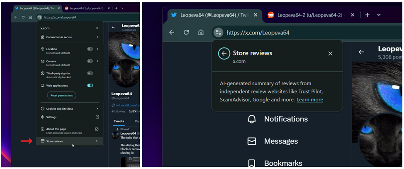Viewport: 404px width, 169px height.
Task: Click the external icon on About this page
Action: click(x=97, y=129)
